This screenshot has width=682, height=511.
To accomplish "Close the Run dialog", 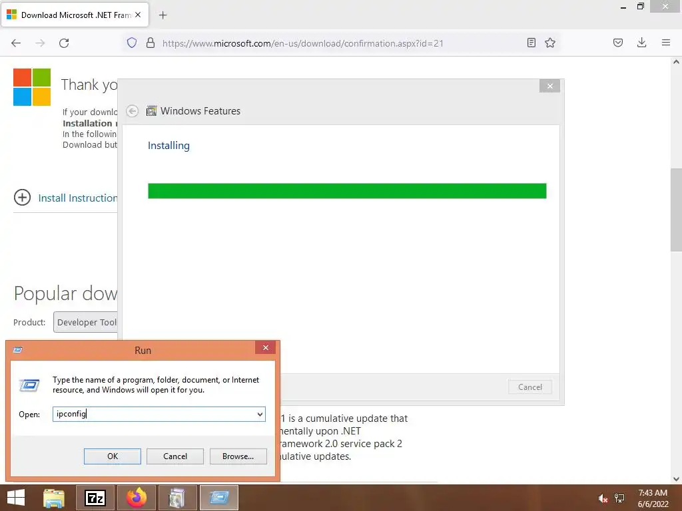I will click(x=265, y=347).
